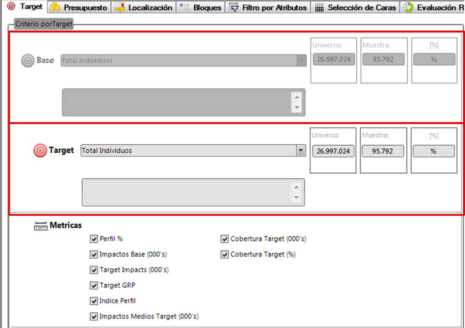
Task: Click the Localización map icon
Action: (x=119, y=7)
